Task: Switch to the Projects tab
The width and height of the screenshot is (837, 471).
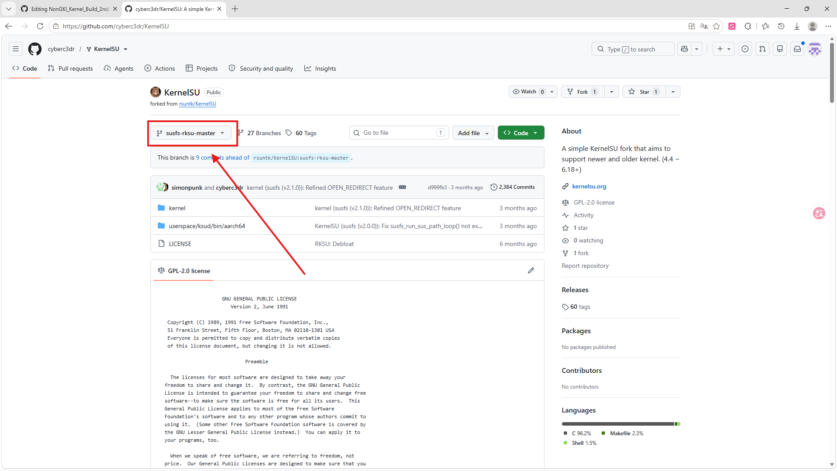Action: pyautogui.click(x=201, y=68)
